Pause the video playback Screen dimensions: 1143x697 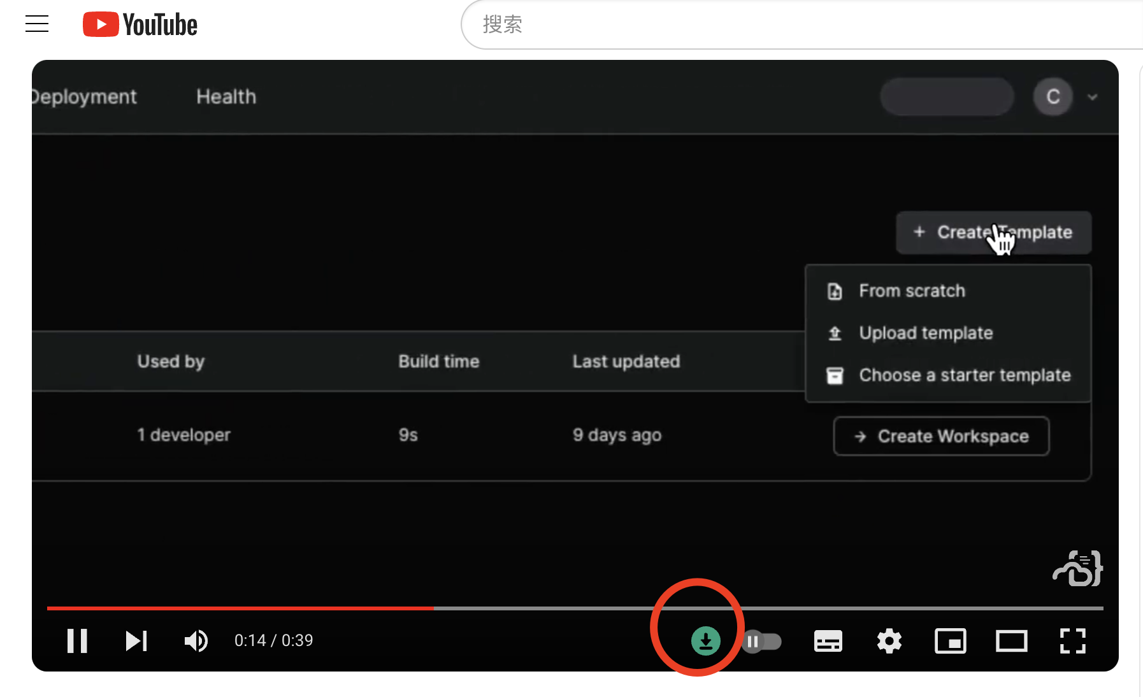point(77,640)
